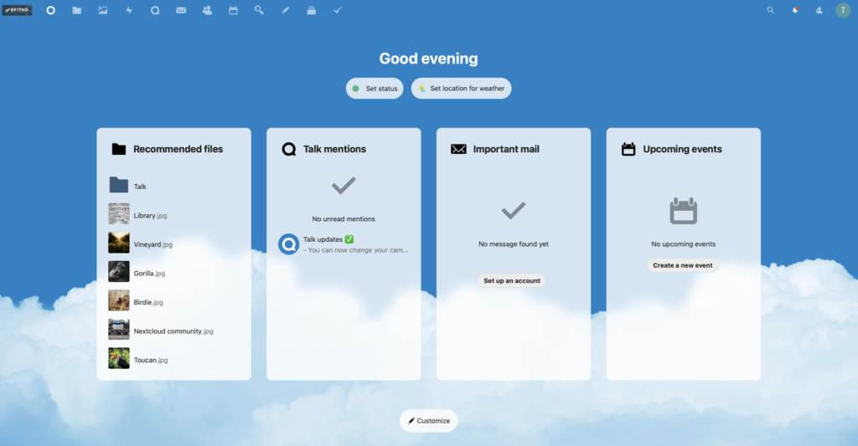858x446 pixels.
Task: Open unified search magnifier icon
Action: (771, 11)
